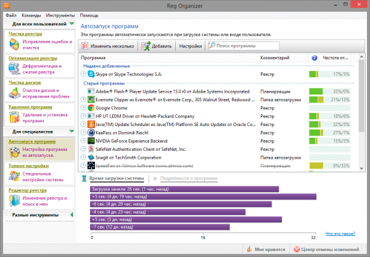The width and height of the screenshot is (370, 257).
Task: Sort by the Комментарий column header
Action: click(x=283, y=57)
